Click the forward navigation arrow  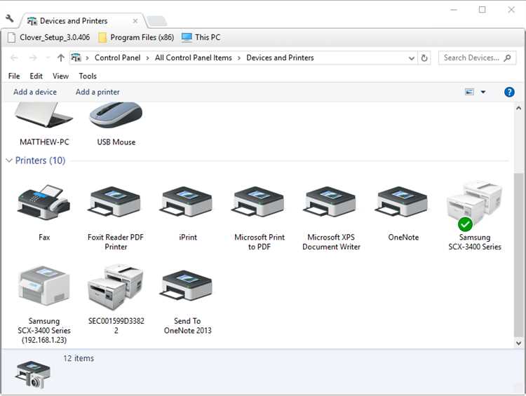(33, 58)
